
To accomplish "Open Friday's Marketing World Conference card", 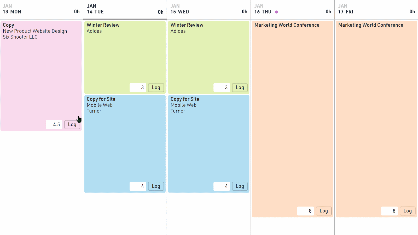I will tap(376, 104).
